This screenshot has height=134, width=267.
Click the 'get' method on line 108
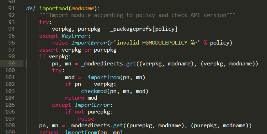(x=118, y=126)
